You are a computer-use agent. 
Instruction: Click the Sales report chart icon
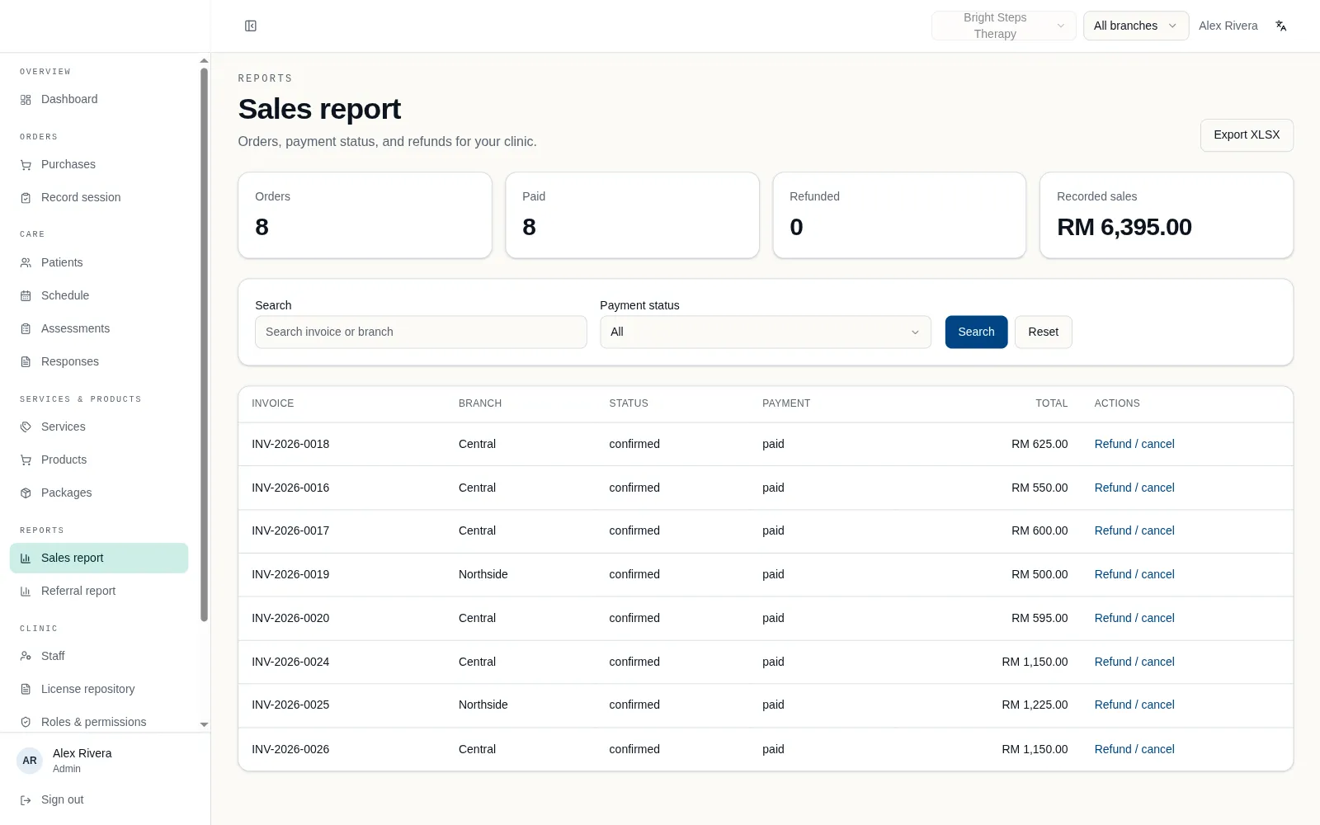click(x=26, y=559)
